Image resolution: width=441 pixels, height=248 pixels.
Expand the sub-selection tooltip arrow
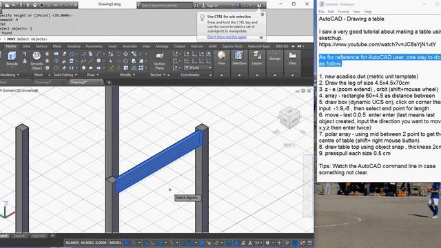click(x=261, y=37)
